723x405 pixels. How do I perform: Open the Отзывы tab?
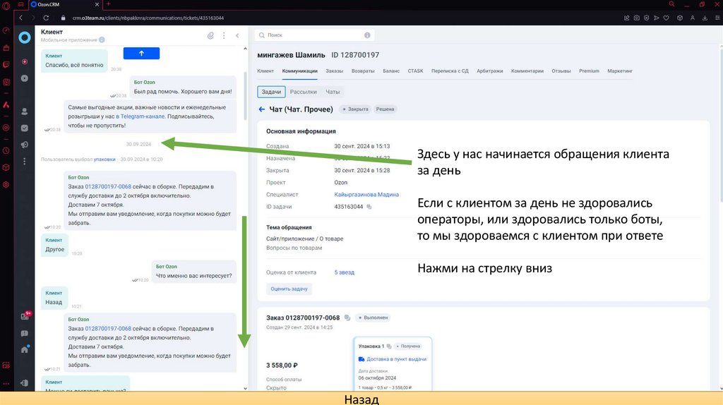tap(561, 71)
